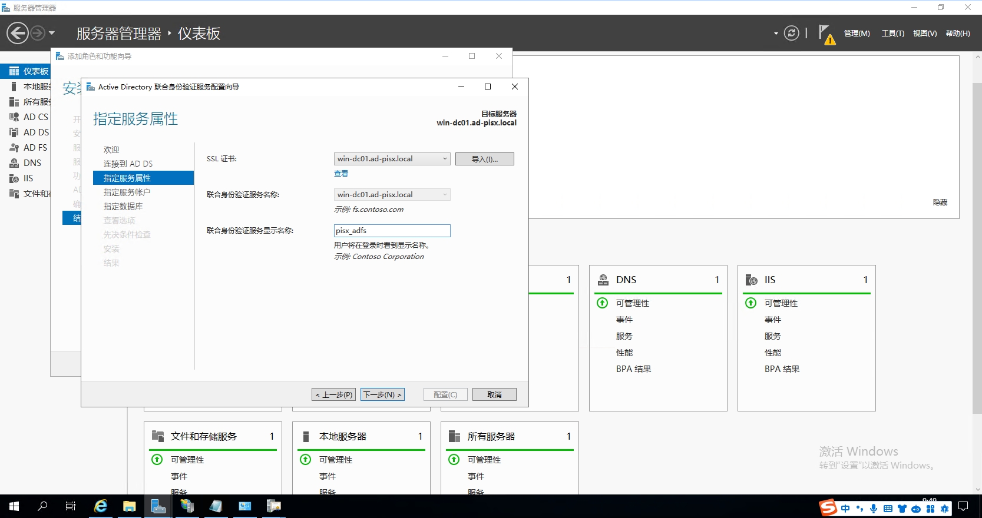Open the 工具(T) menu
This screenshot has width=982, height=518.
click(892, 34)
